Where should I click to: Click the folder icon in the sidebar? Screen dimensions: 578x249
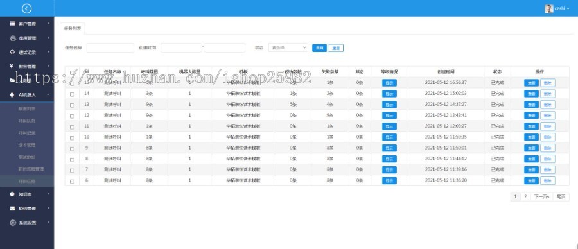(x=13, y=80)
